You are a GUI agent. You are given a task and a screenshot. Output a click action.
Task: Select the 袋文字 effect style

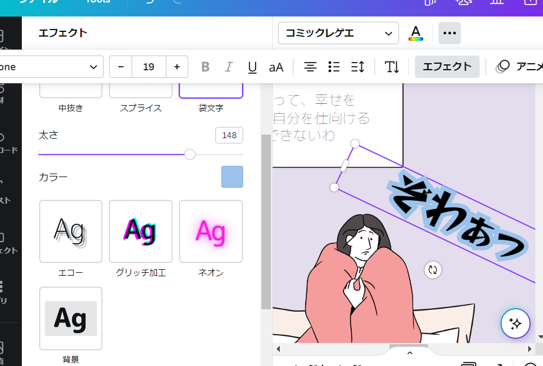click(211, 99)
